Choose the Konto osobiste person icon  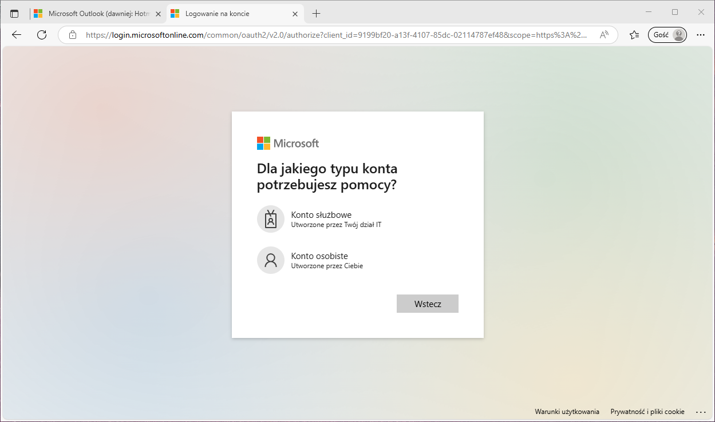[x=271, y=260]
